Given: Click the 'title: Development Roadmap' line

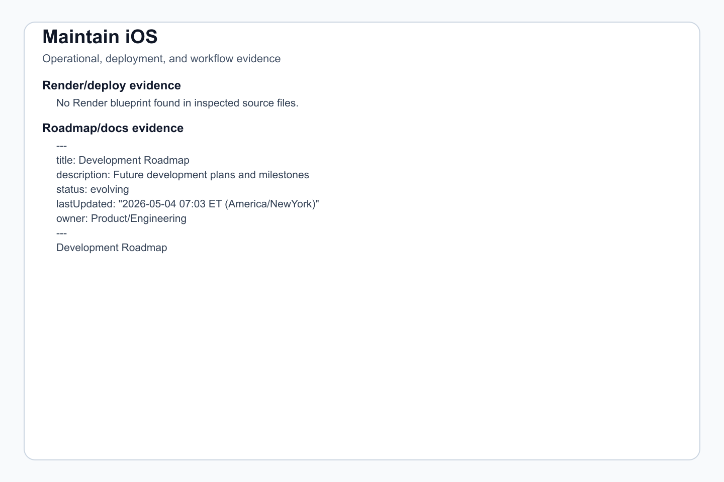Looking at the screenshot, I should pos(123,160).
